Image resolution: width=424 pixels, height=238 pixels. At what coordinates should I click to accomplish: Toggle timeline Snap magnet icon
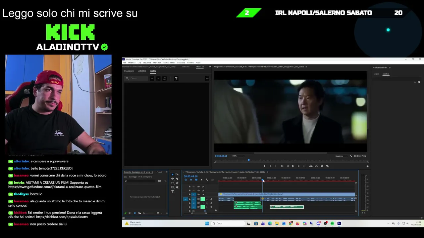coord(191,180)
